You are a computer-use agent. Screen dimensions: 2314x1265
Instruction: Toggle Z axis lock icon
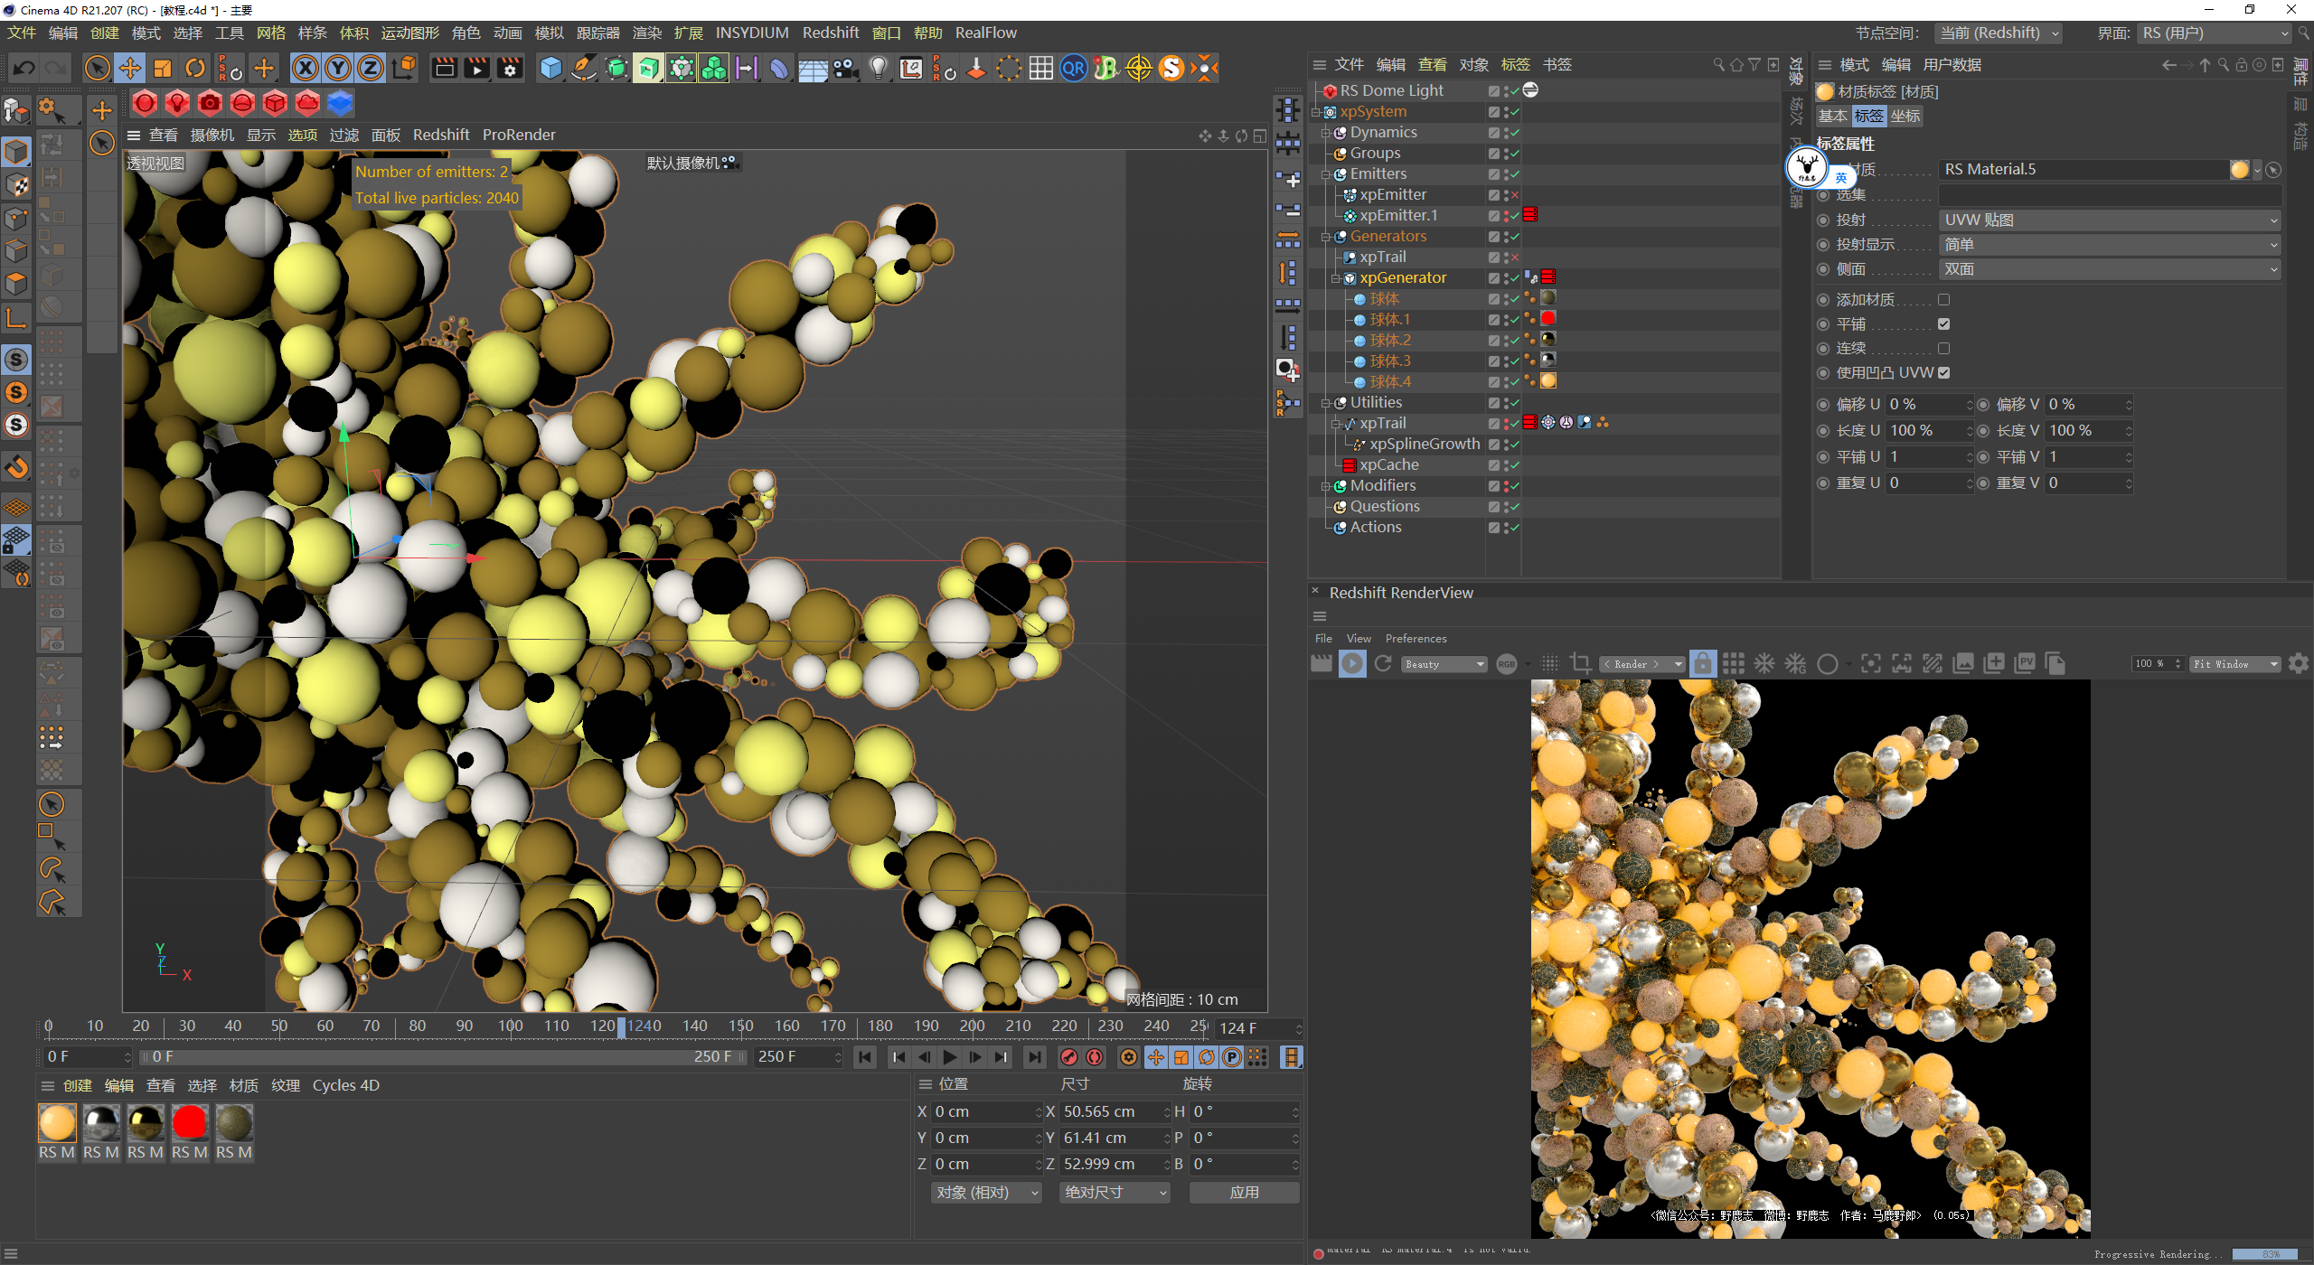(x=371, y=68)
